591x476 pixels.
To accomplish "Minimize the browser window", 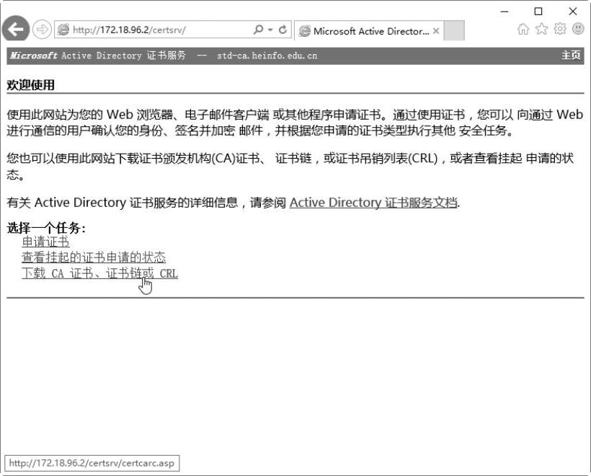I will pos(505,12).
